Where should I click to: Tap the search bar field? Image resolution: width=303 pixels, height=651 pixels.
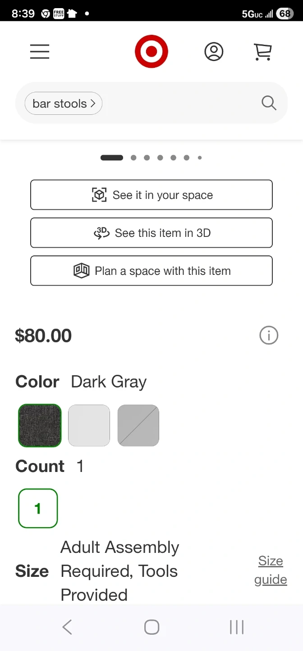180,103
